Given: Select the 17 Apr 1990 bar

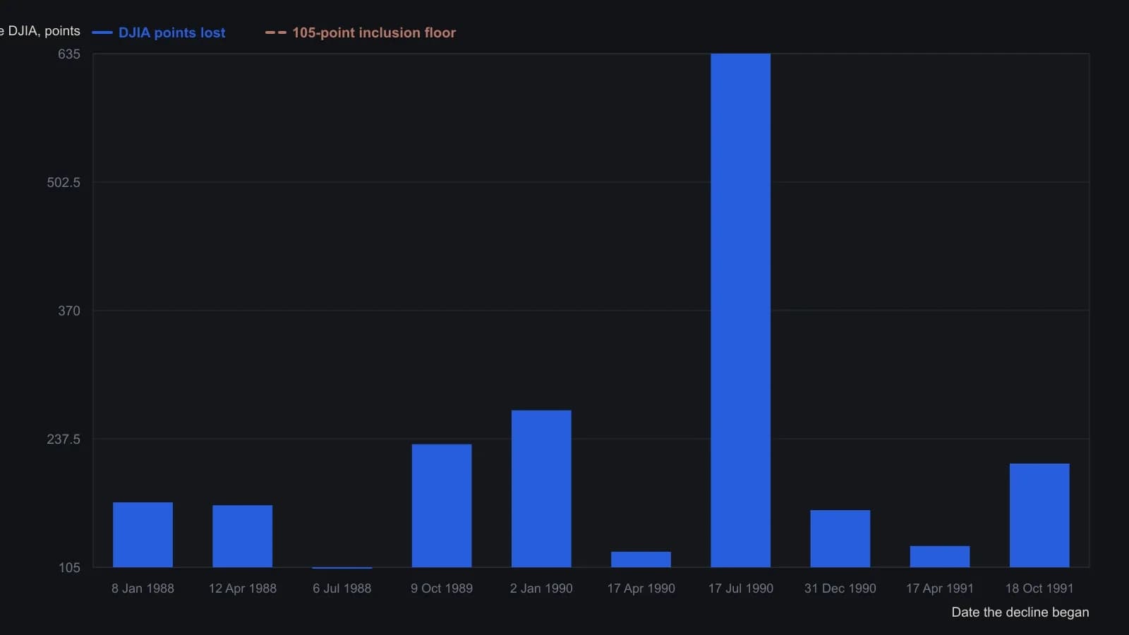Looking at the screenshot, I should point(641,560).
